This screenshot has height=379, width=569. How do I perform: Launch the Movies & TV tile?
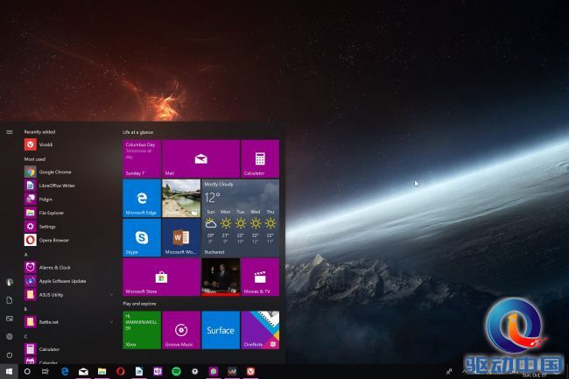tap(260, 277)
